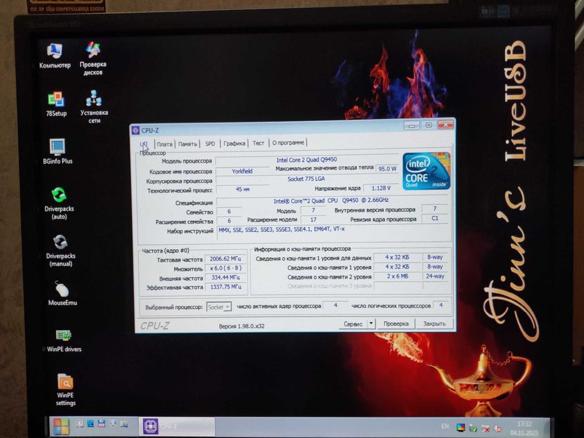Select the WinPE drivers desktop icon

64,340
